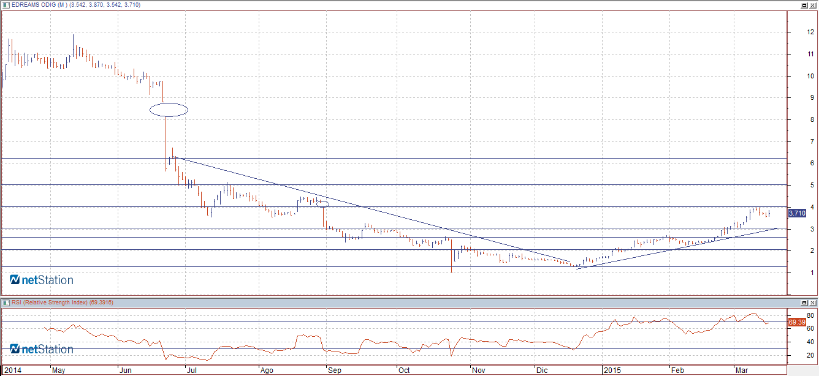
Task: Click the Jun label on the time axis
Action: (x=124, y=370)
